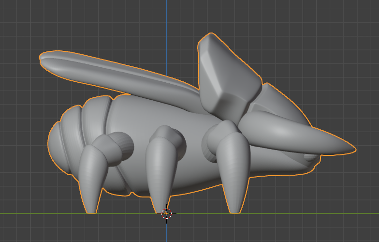The width and height of the screenshot is (379, 242).
Task: Click the angular upright plate on the model
Action: click(x=227, y=77)
